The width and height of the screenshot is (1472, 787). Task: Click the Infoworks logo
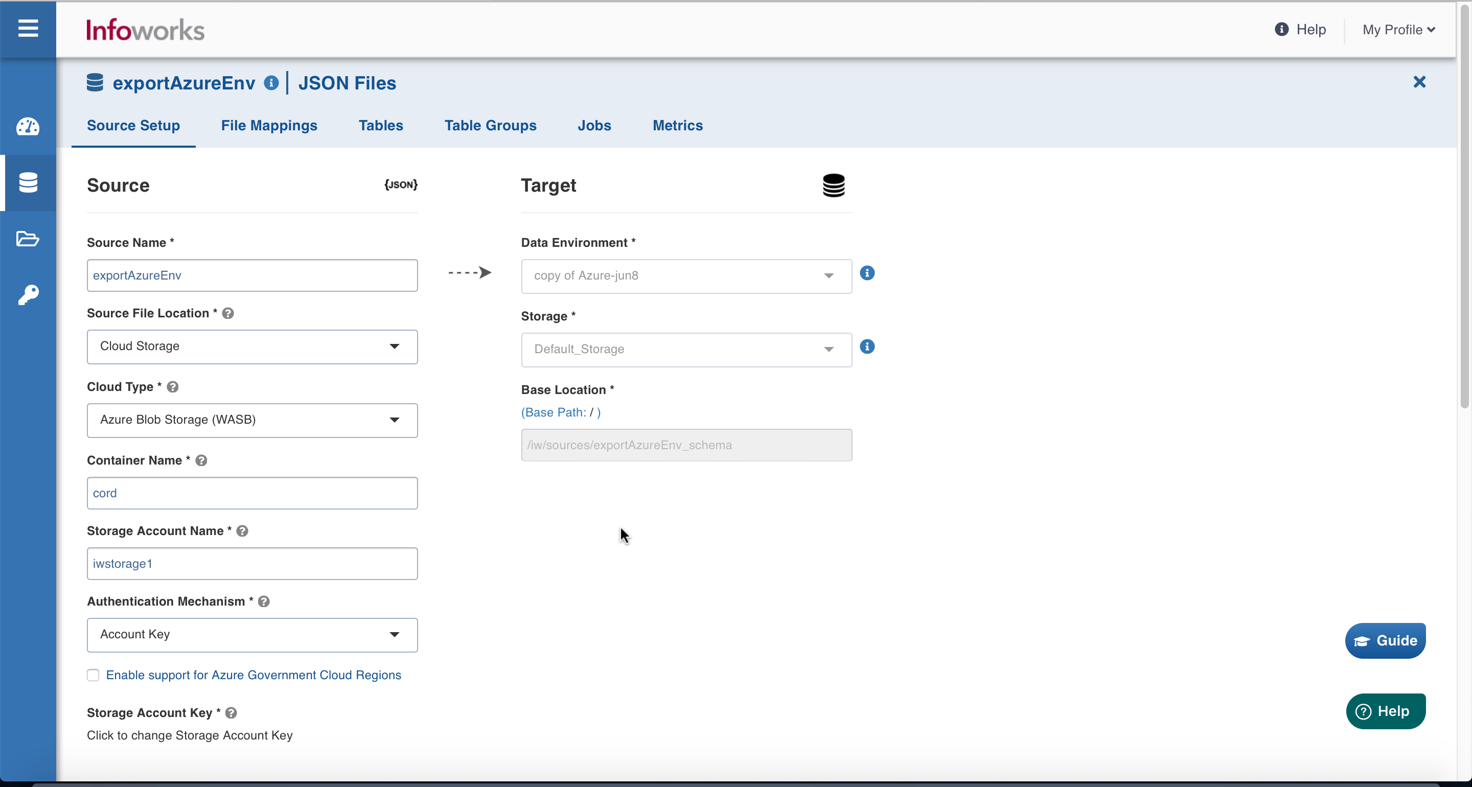[145, 30]
